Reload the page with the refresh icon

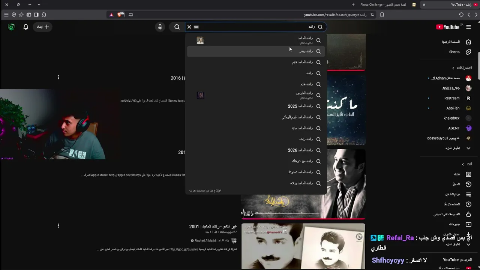click(x=461, y=15)
